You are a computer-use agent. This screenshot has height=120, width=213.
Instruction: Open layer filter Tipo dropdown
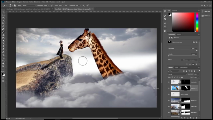coord(174,71)
